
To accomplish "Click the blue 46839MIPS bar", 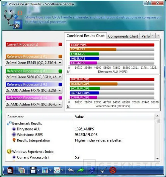I will pyautogui.click(x=84, y=59).
